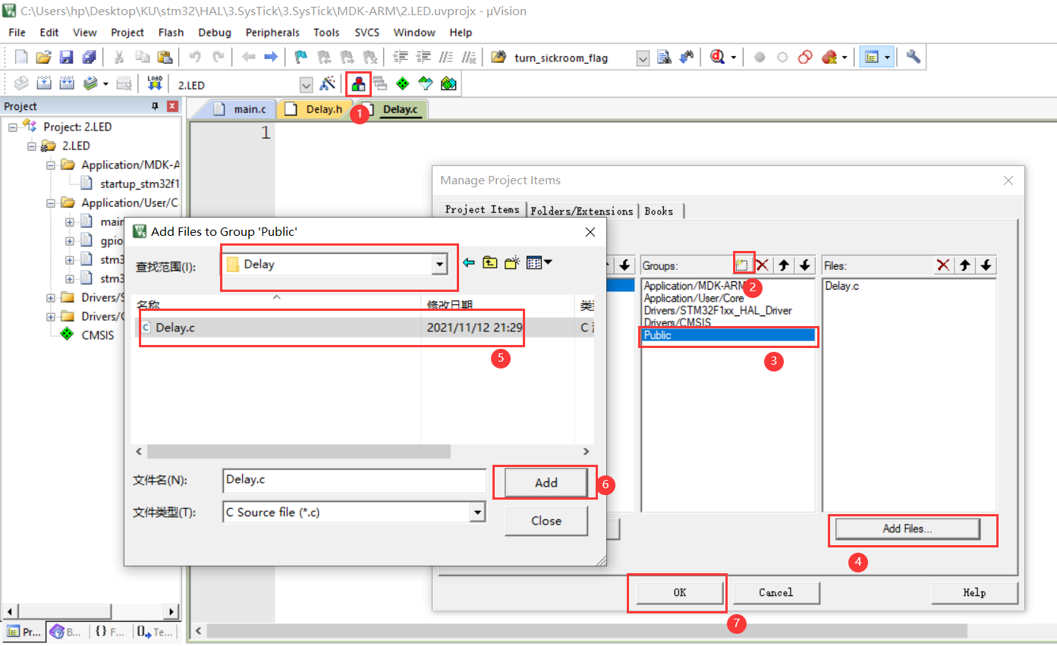1057x646 pixels.
Task: Select Drivers/CMSIS in the Groups list
Action: coord(678,323)
